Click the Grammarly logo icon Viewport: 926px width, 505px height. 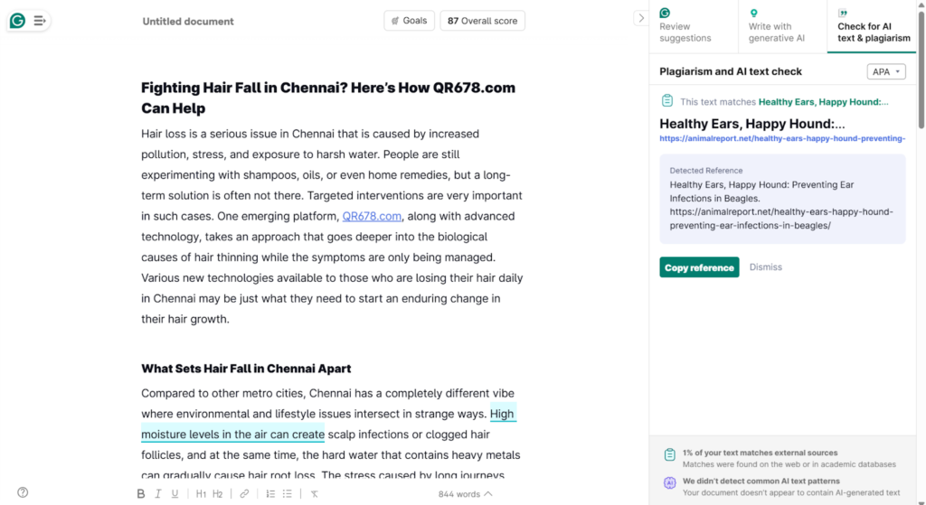pyautogui.click(x=17, y=21)
